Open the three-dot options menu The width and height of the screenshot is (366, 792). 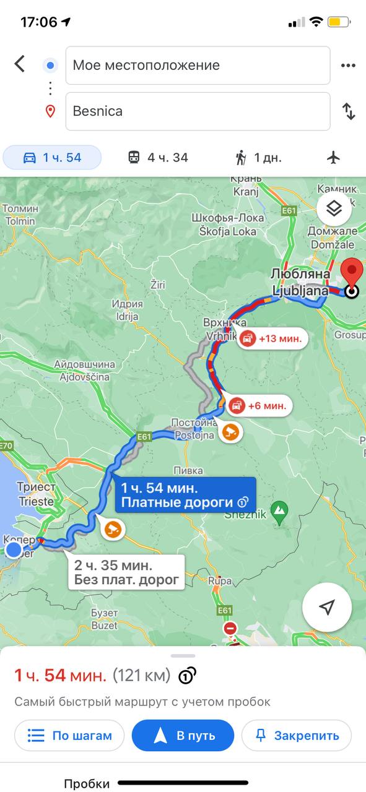click(348, 66)
